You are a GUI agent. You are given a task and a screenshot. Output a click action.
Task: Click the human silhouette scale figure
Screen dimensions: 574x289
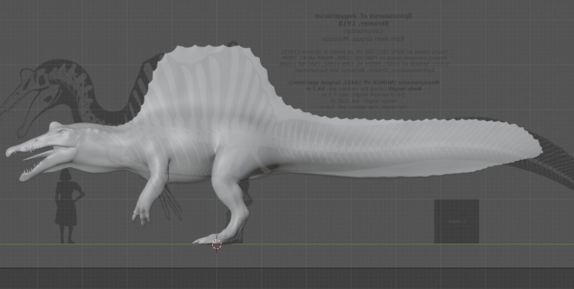68,207
